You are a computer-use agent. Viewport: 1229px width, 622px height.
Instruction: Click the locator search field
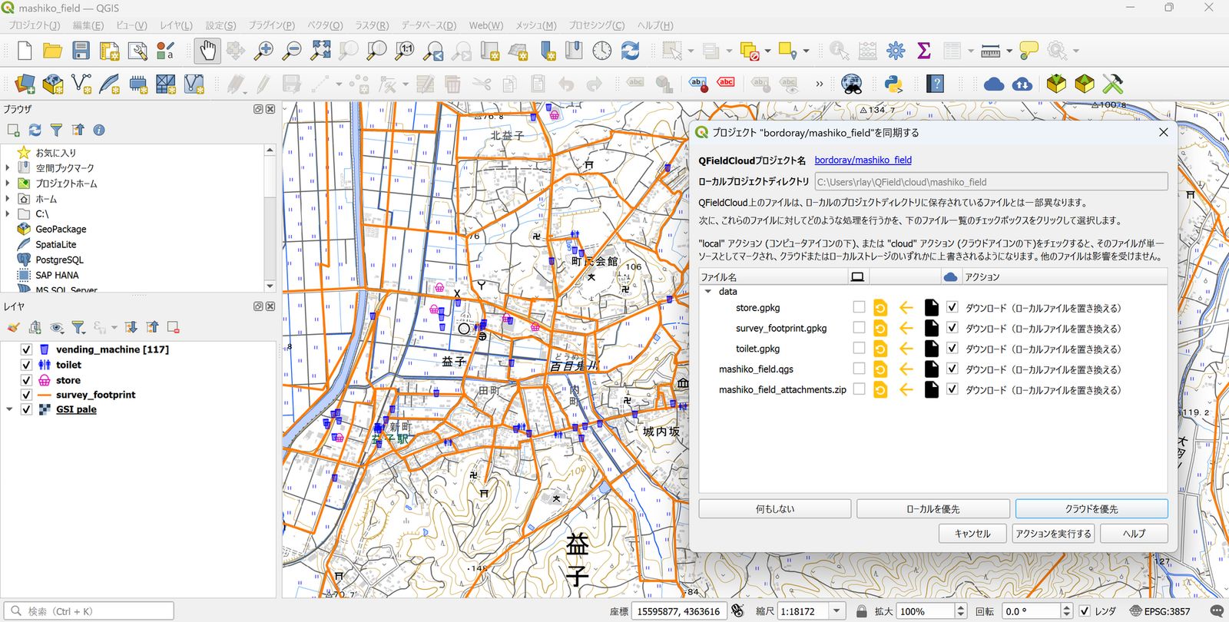[x=88, y=611]
